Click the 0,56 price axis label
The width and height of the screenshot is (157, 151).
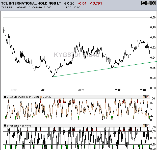(153, 17)
